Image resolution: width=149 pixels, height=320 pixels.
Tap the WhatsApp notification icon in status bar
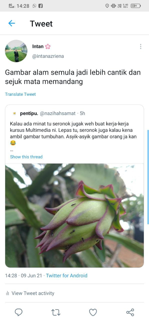pos(34,6)
